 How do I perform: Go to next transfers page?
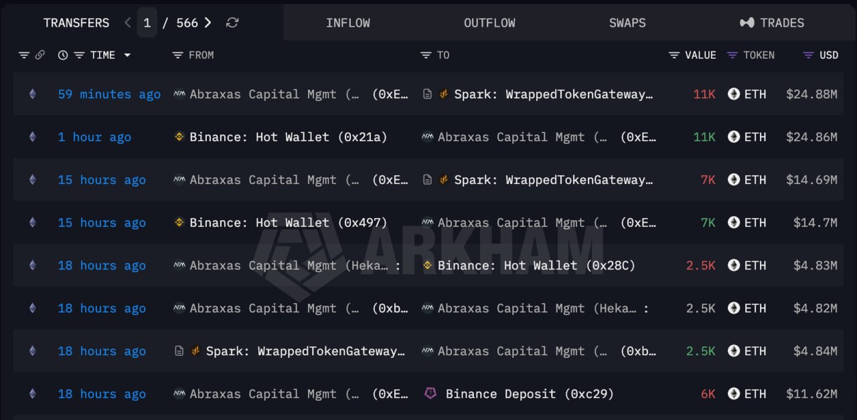(208, 23)
